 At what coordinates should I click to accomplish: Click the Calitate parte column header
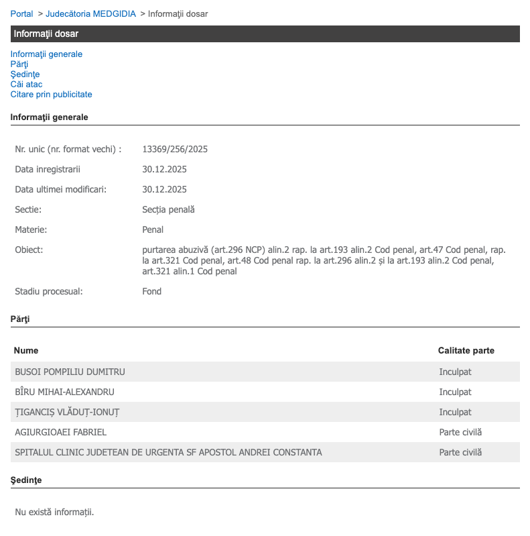click(x=466, y=351)
